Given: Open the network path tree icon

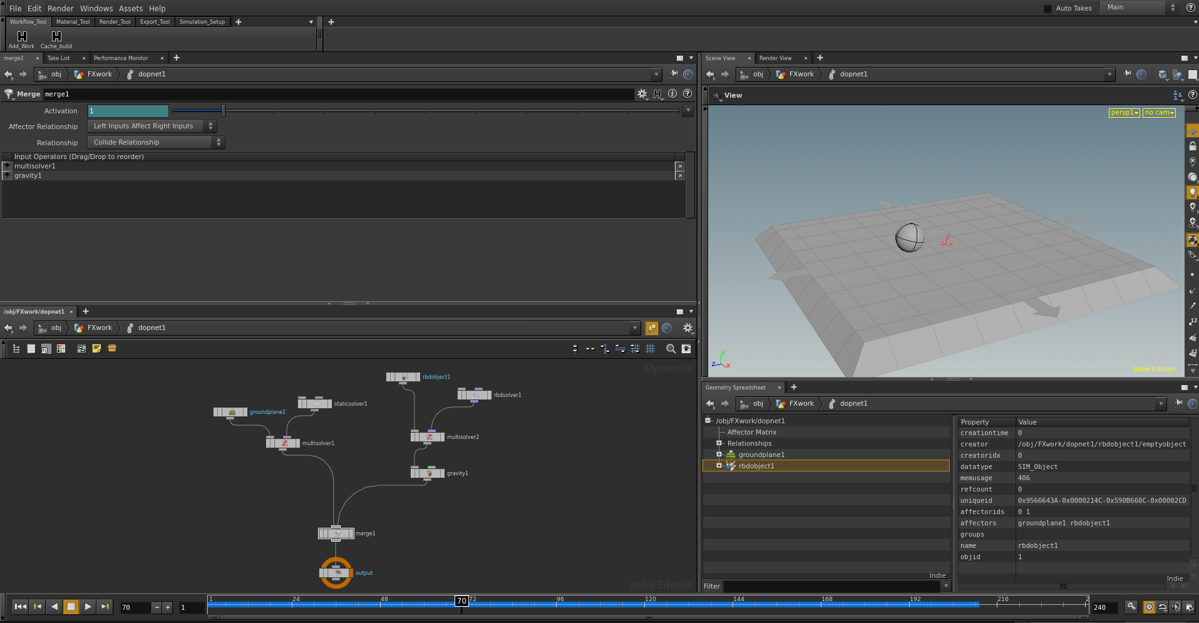Looking at the screenshot, I should (x=16, y=349).
